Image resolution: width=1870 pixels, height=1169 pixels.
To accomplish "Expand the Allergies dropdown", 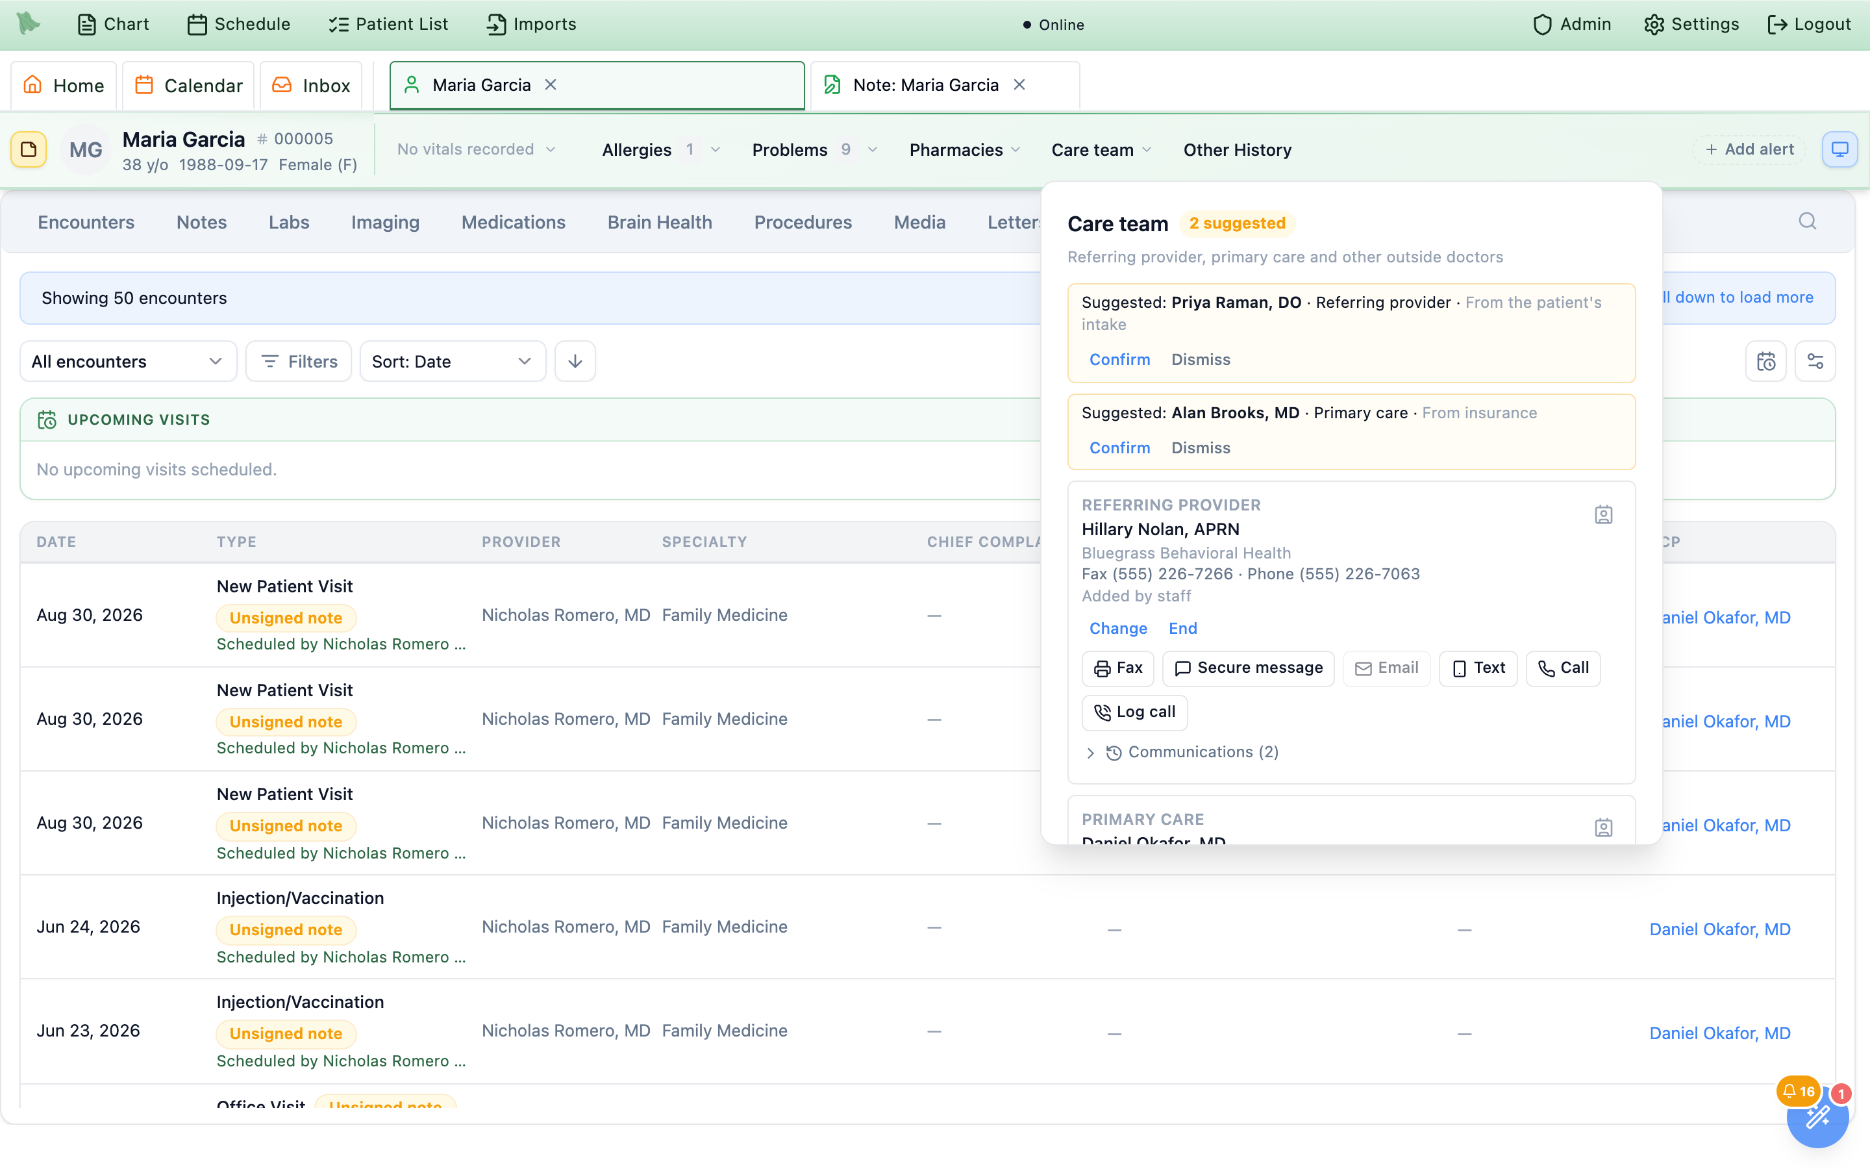I will pyautogui.click(x=661, y=150).
